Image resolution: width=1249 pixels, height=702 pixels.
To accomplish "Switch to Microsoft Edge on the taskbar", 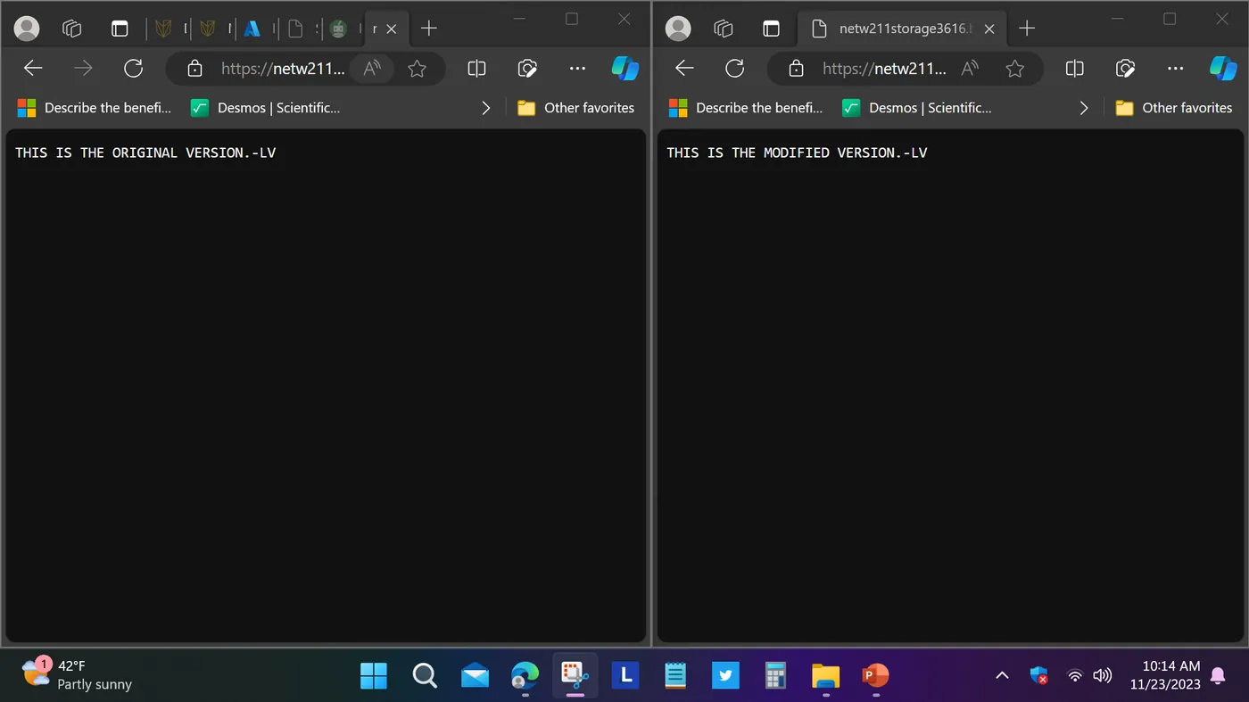I will pyautogui.click(x=525, y=676).
